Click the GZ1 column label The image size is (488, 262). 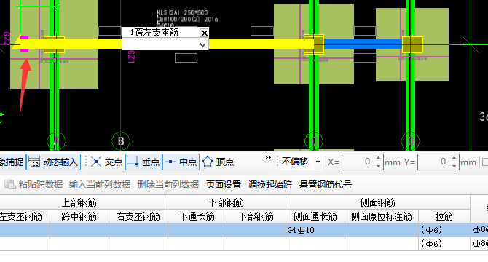coord(131,57)
